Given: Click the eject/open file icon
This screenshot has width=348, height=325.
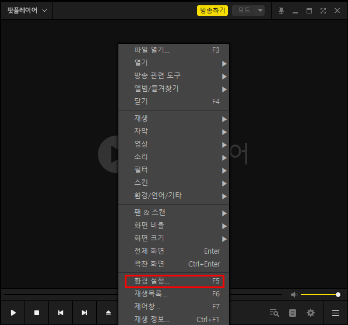Looking at the screenshot, I should [108, 313].
